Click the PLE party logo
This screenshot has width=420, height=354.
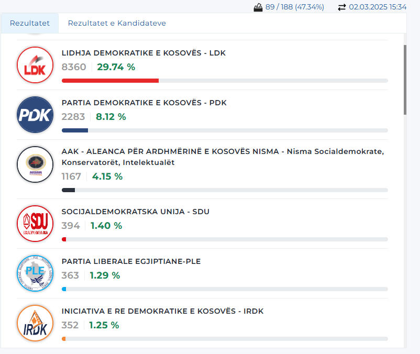pos(35,273)
